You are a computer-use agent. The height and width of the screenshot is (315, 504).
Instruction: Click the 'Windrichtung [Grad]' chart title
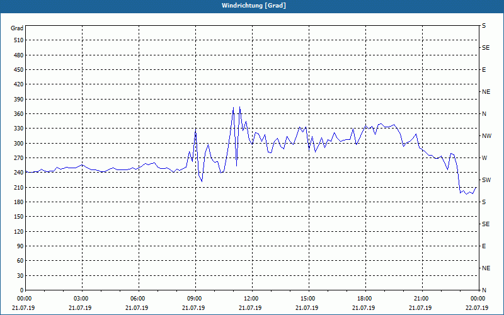(254, 6)
